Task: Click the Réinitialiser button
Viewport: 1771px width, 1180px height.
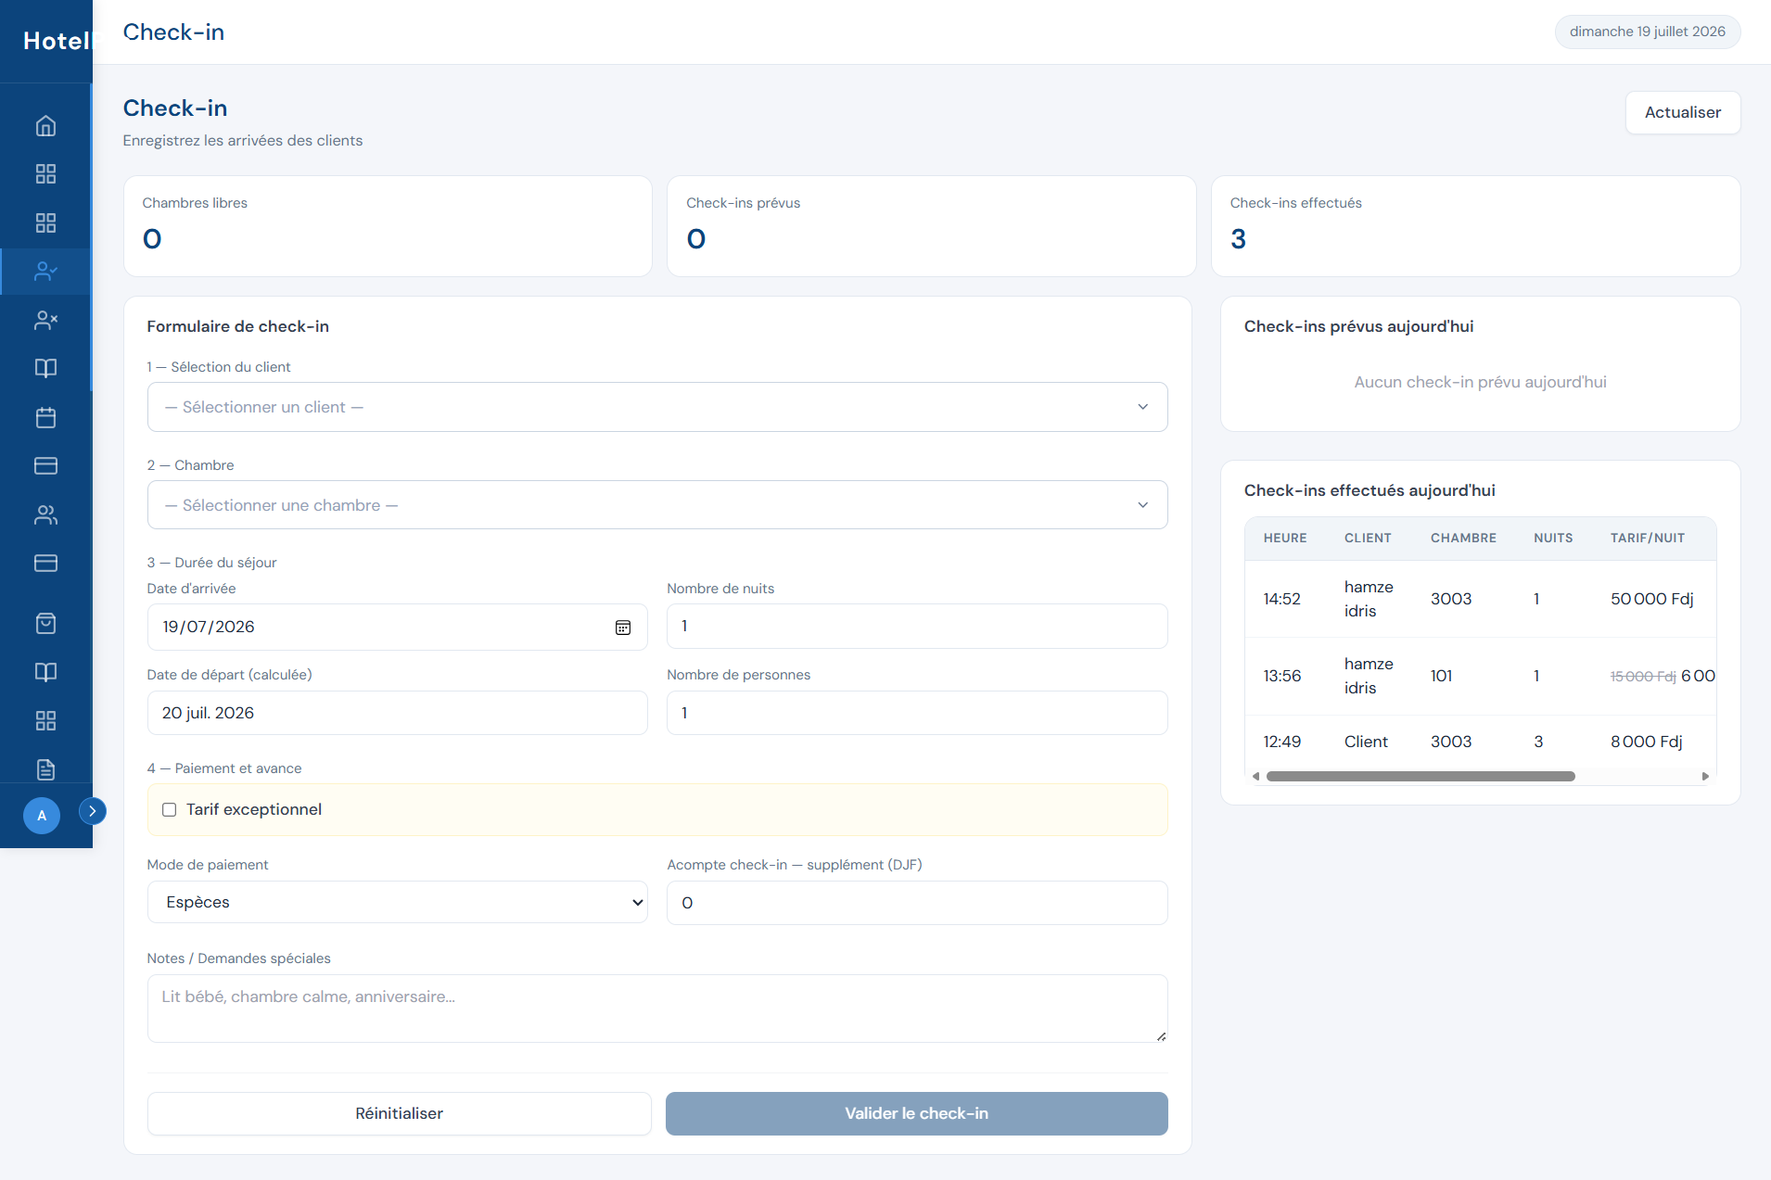Action: (399, 1113)
